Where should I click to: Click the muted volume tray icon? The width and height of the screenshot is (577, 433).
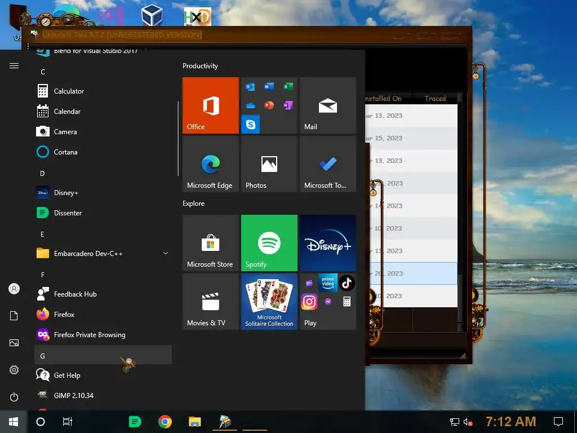468,422
